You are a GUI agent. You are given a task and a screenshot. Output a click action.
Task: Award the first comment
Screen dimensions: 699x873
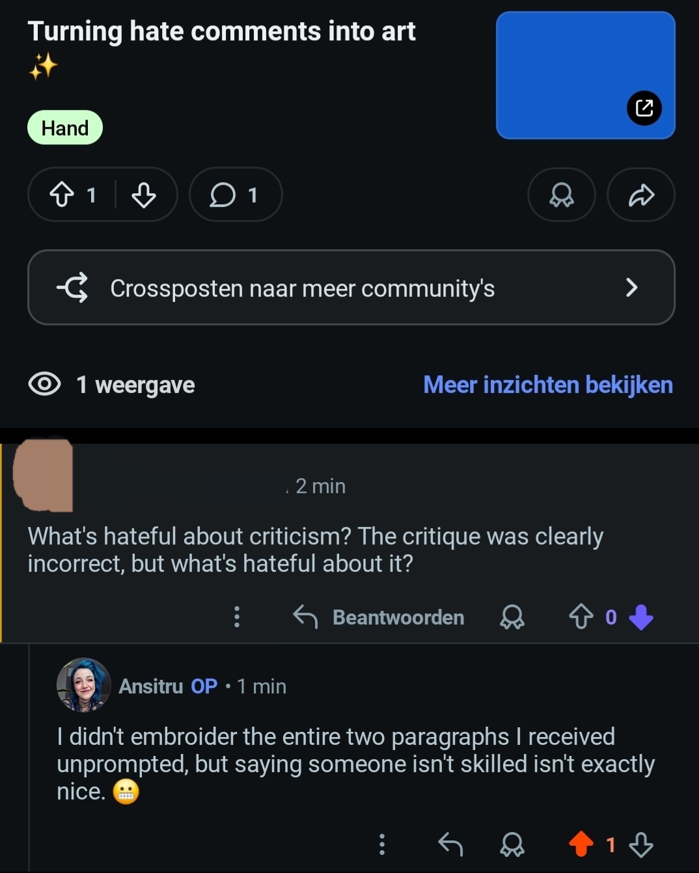tap(512, 617)
